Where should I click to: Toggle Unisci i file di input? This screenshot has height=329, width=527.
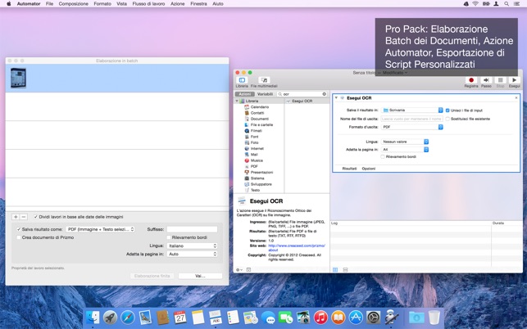pyautogui.click(x=447, y=110)
